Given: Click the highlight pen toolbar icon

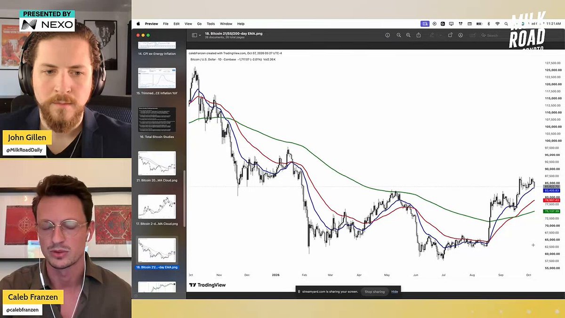Looking at the screenshot, I should (x=432, y=35).
